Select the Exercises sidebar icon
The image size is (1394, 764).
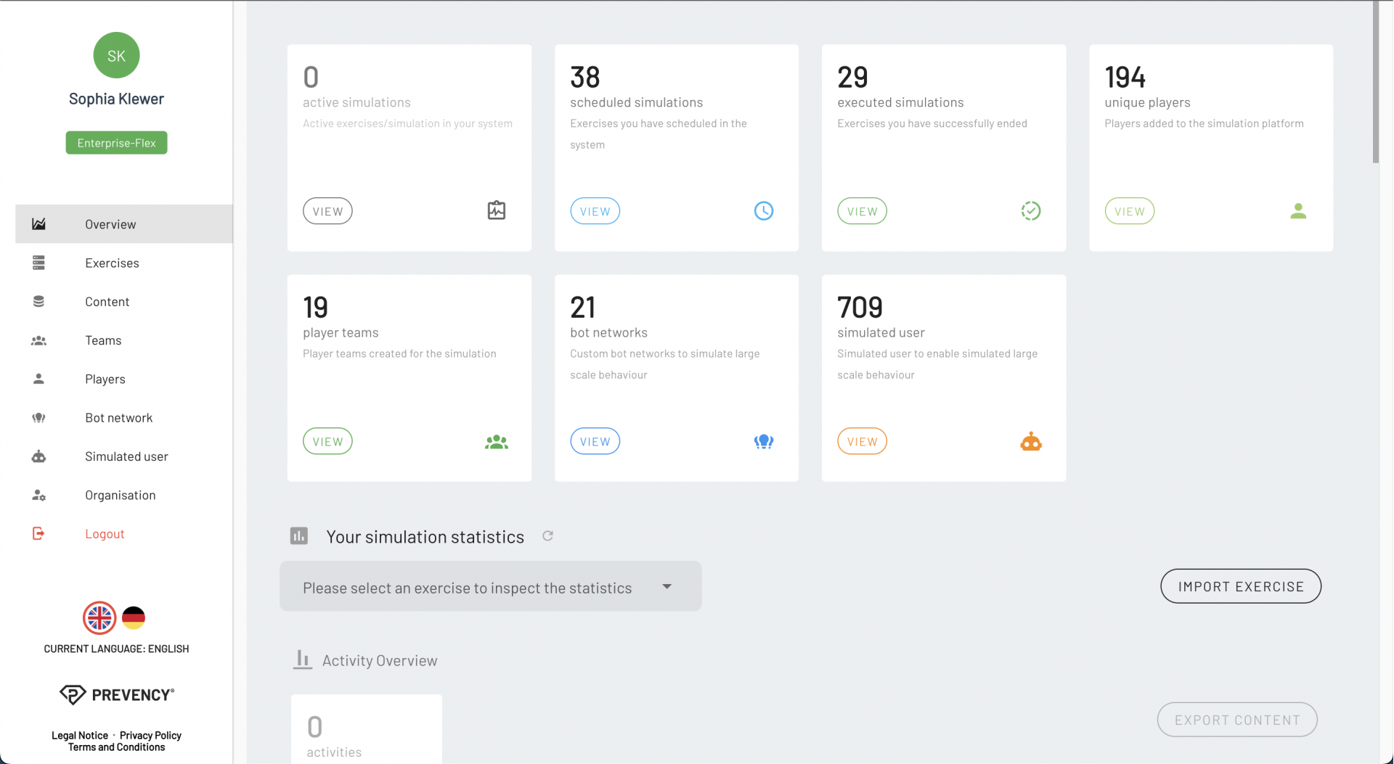(38, 263)
